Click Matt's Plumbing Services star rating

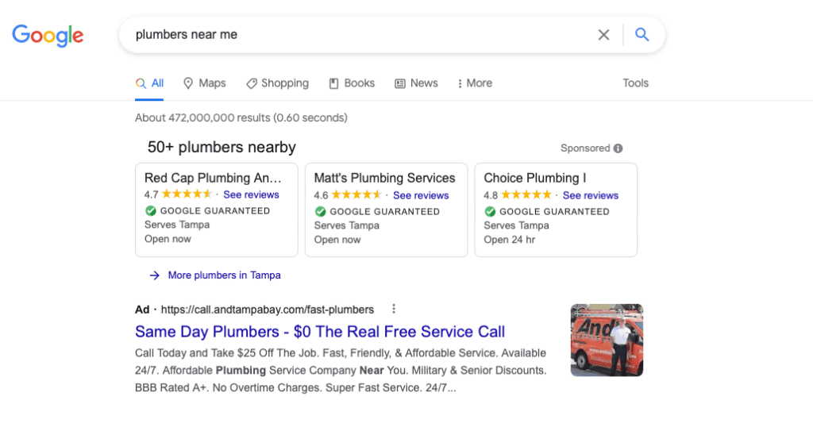click(356, 195)
